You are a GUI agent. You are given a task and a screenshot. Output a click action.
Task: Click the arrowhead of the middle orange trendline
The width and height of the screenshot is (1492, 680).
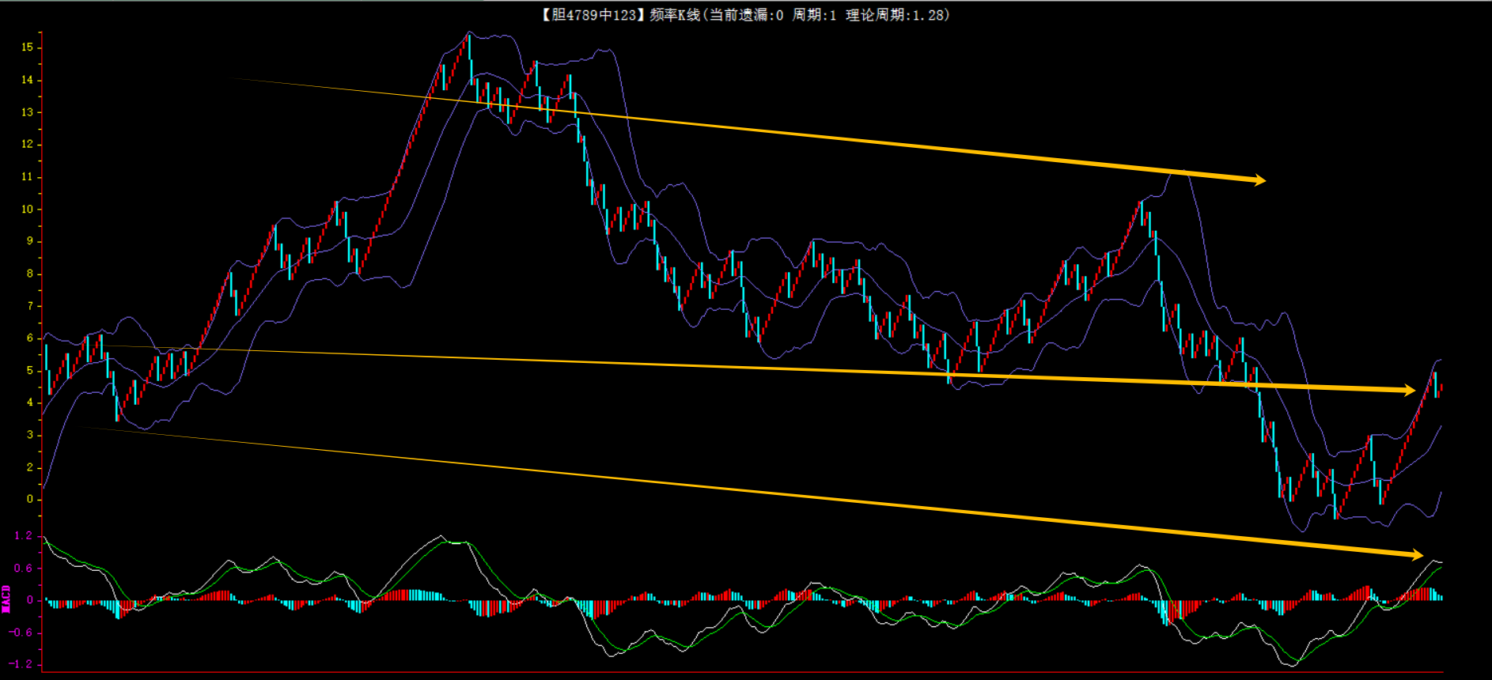1408,390
